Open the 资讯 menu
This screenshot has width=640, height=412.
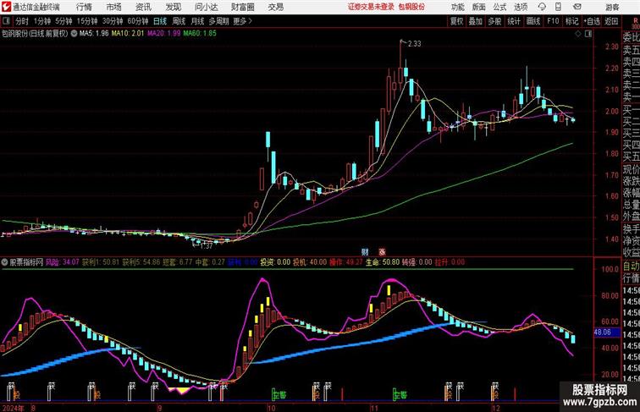(143, 7)
